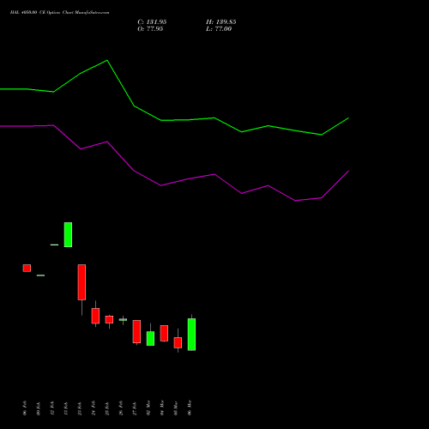
Task: Click the red candle for 05 Mar
Action: (178, 342)
